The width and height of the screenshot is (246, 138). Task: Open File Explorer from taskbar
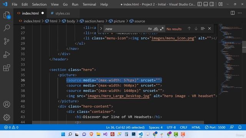click(98, 134)
